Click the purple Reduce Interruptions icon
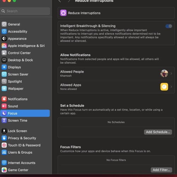The height and width of the screenshot is (177, 177). [x=63, y=13]
